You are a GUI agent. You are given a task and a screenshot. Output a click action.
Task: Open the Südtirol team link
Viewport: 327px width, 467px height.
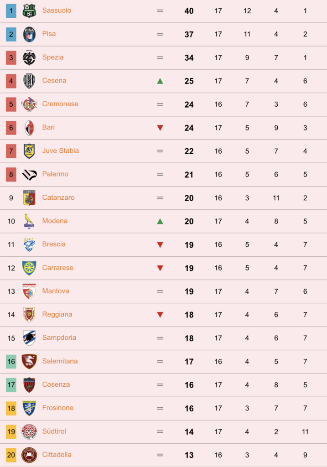coord(54,431)
